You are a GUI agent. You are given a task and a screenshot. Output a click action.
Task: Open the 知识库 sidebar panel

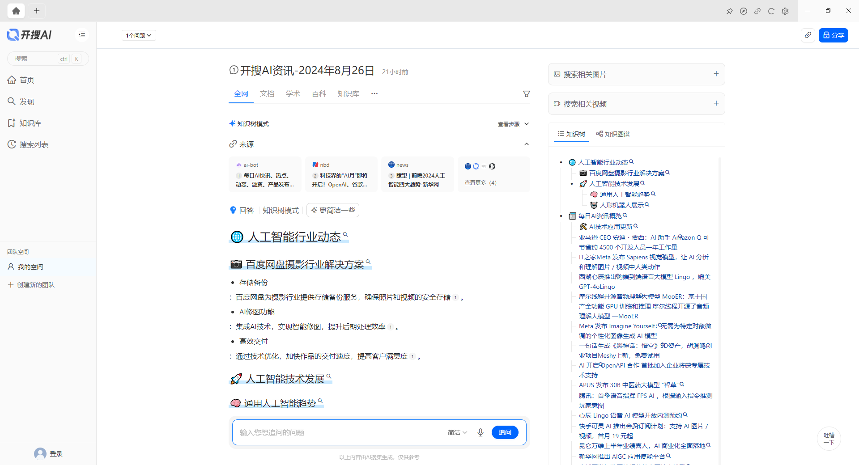click(12, 123)
